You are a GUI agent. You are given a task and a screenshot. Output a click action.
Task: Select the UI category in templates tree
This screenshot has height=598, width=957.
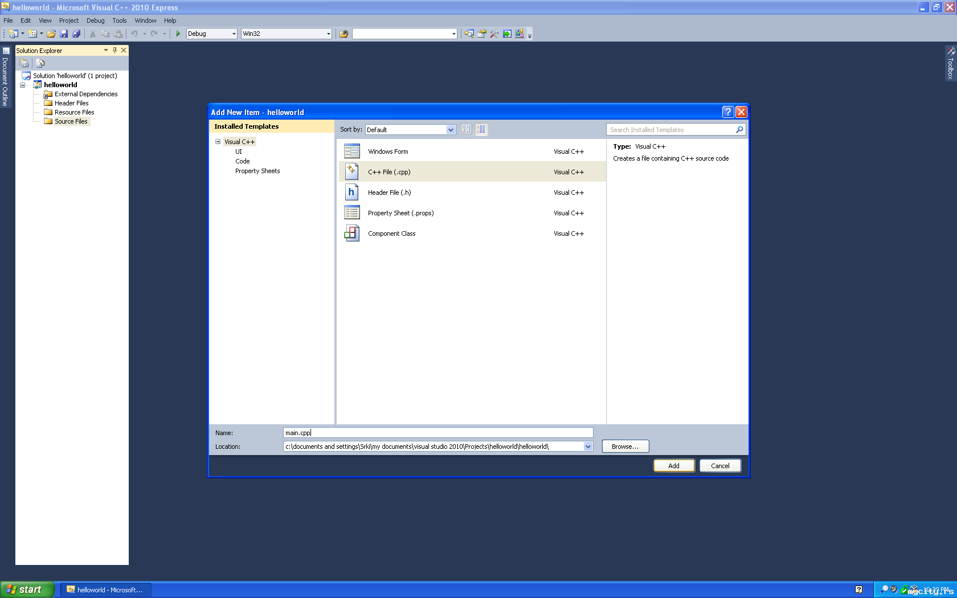239,151
